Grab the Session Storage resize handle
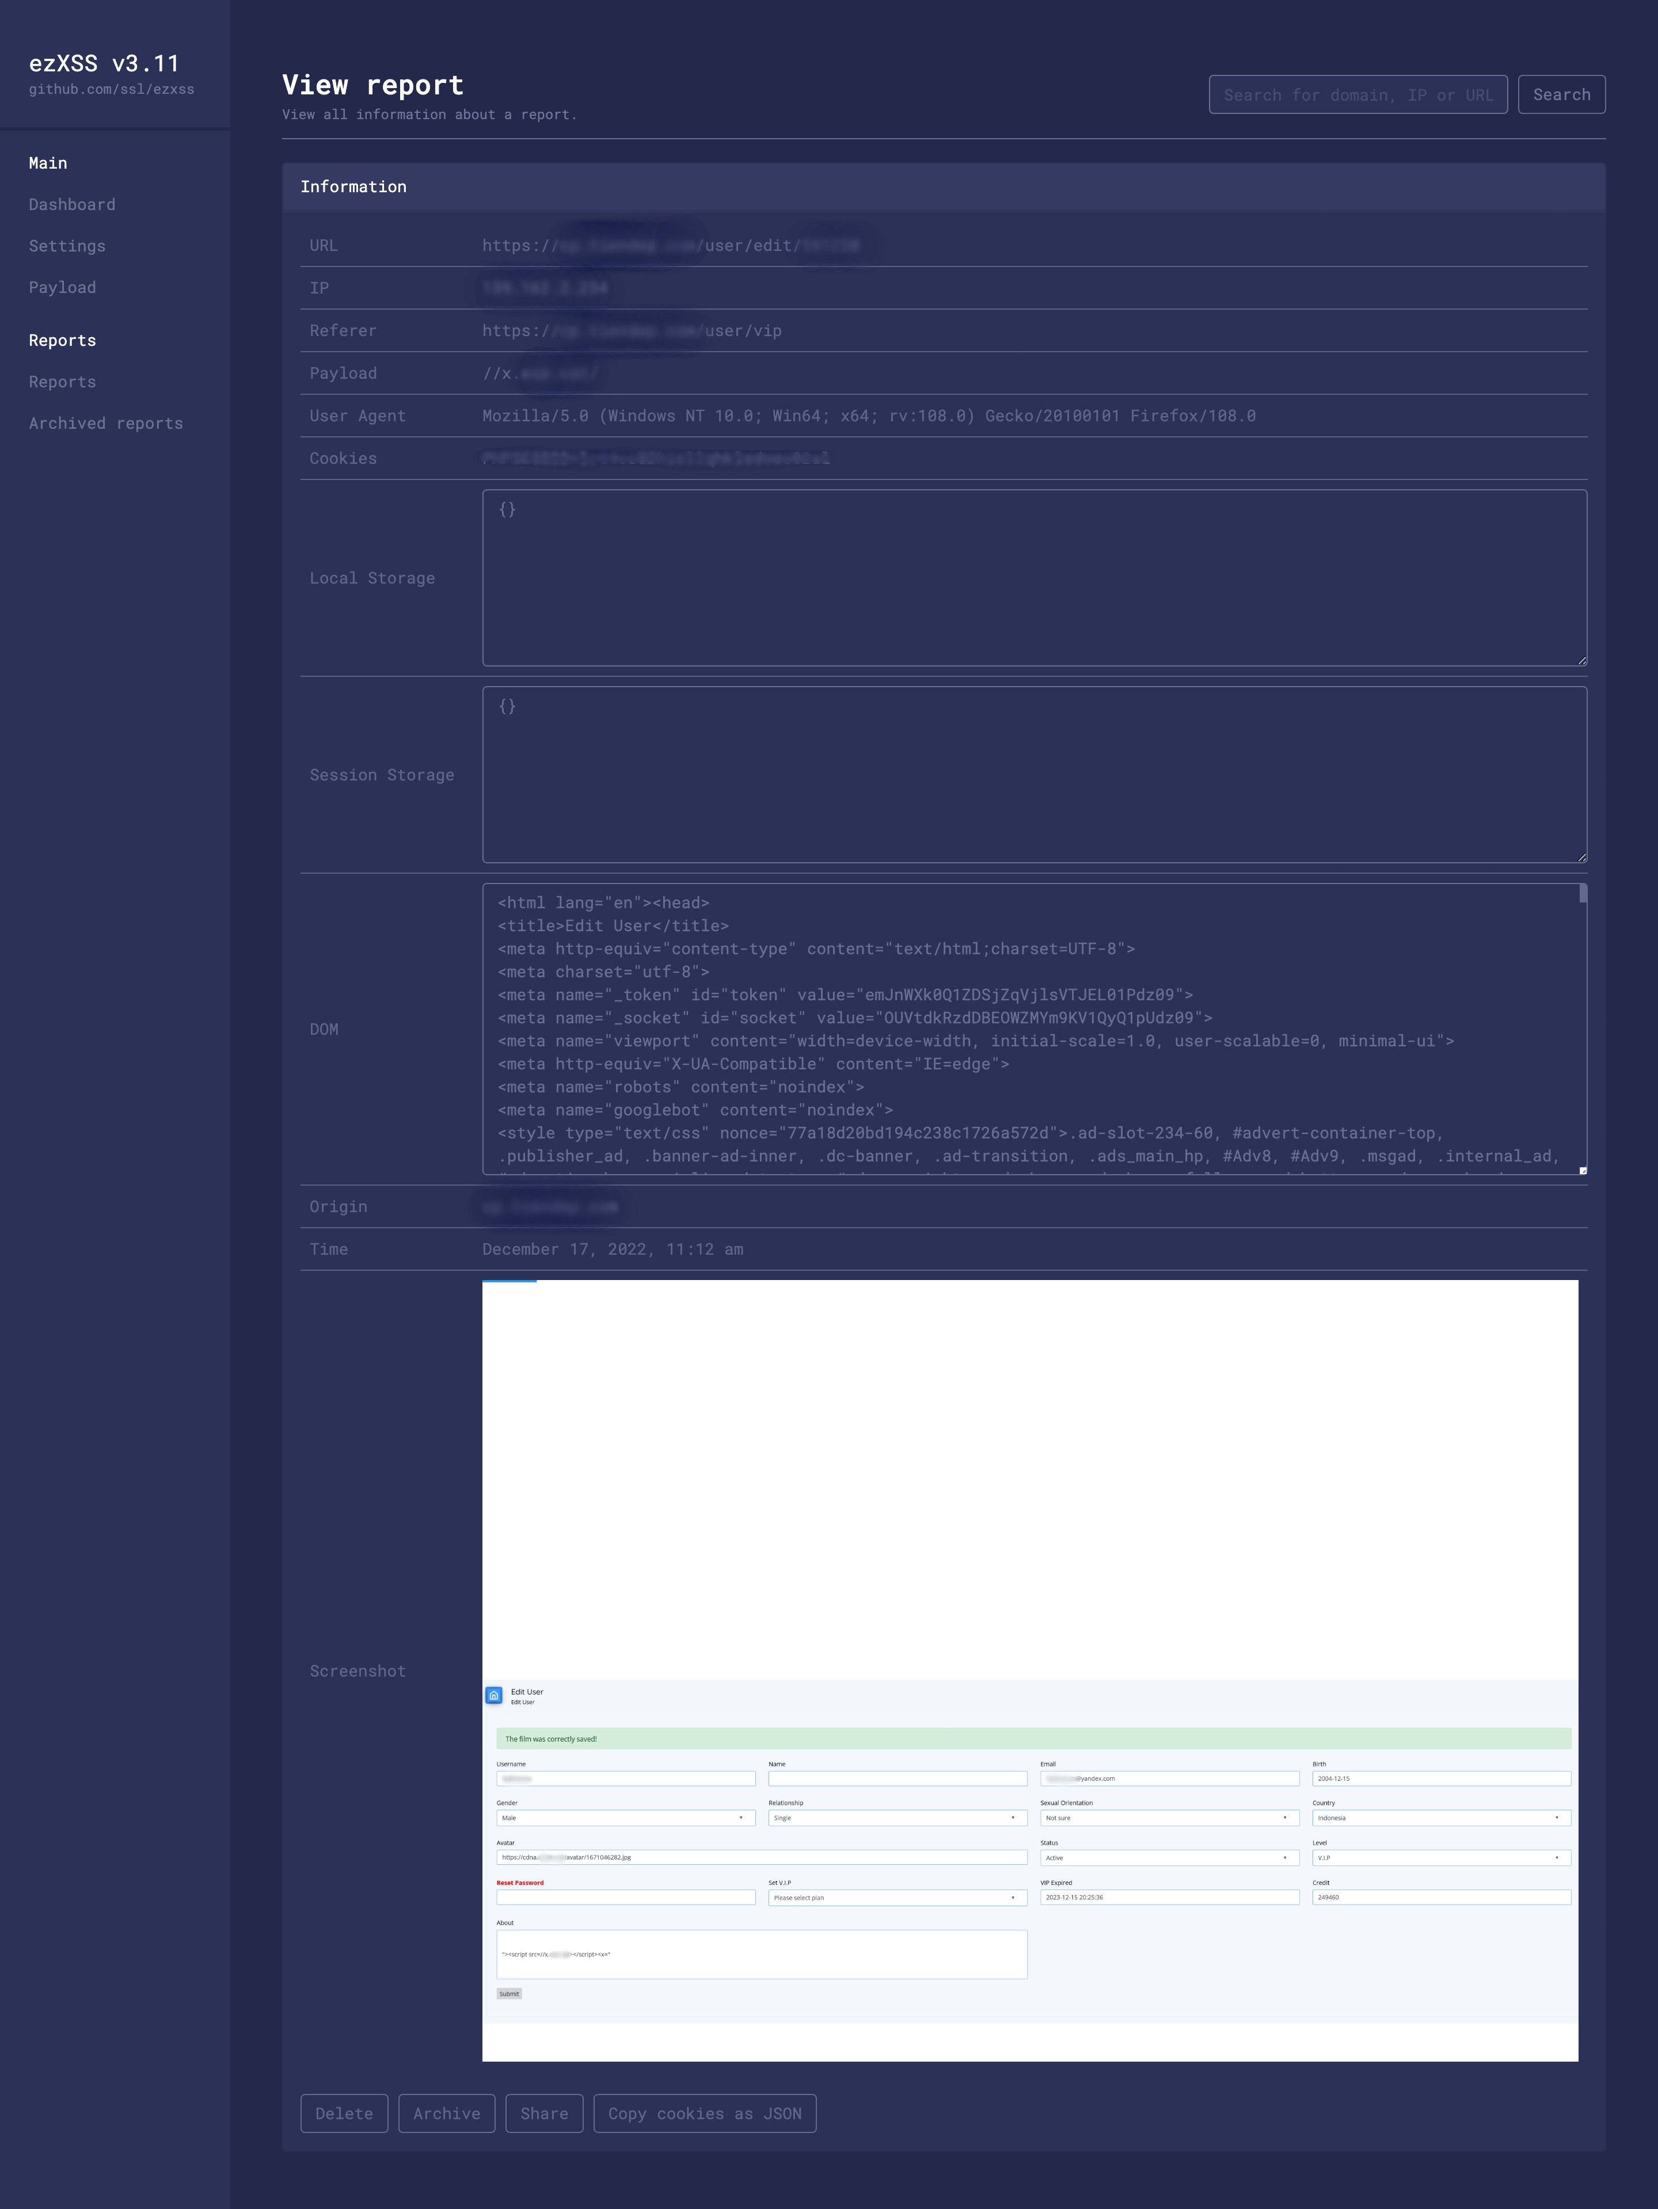The height and width of the screenshot is (2209, 1658). (1582, 858)
